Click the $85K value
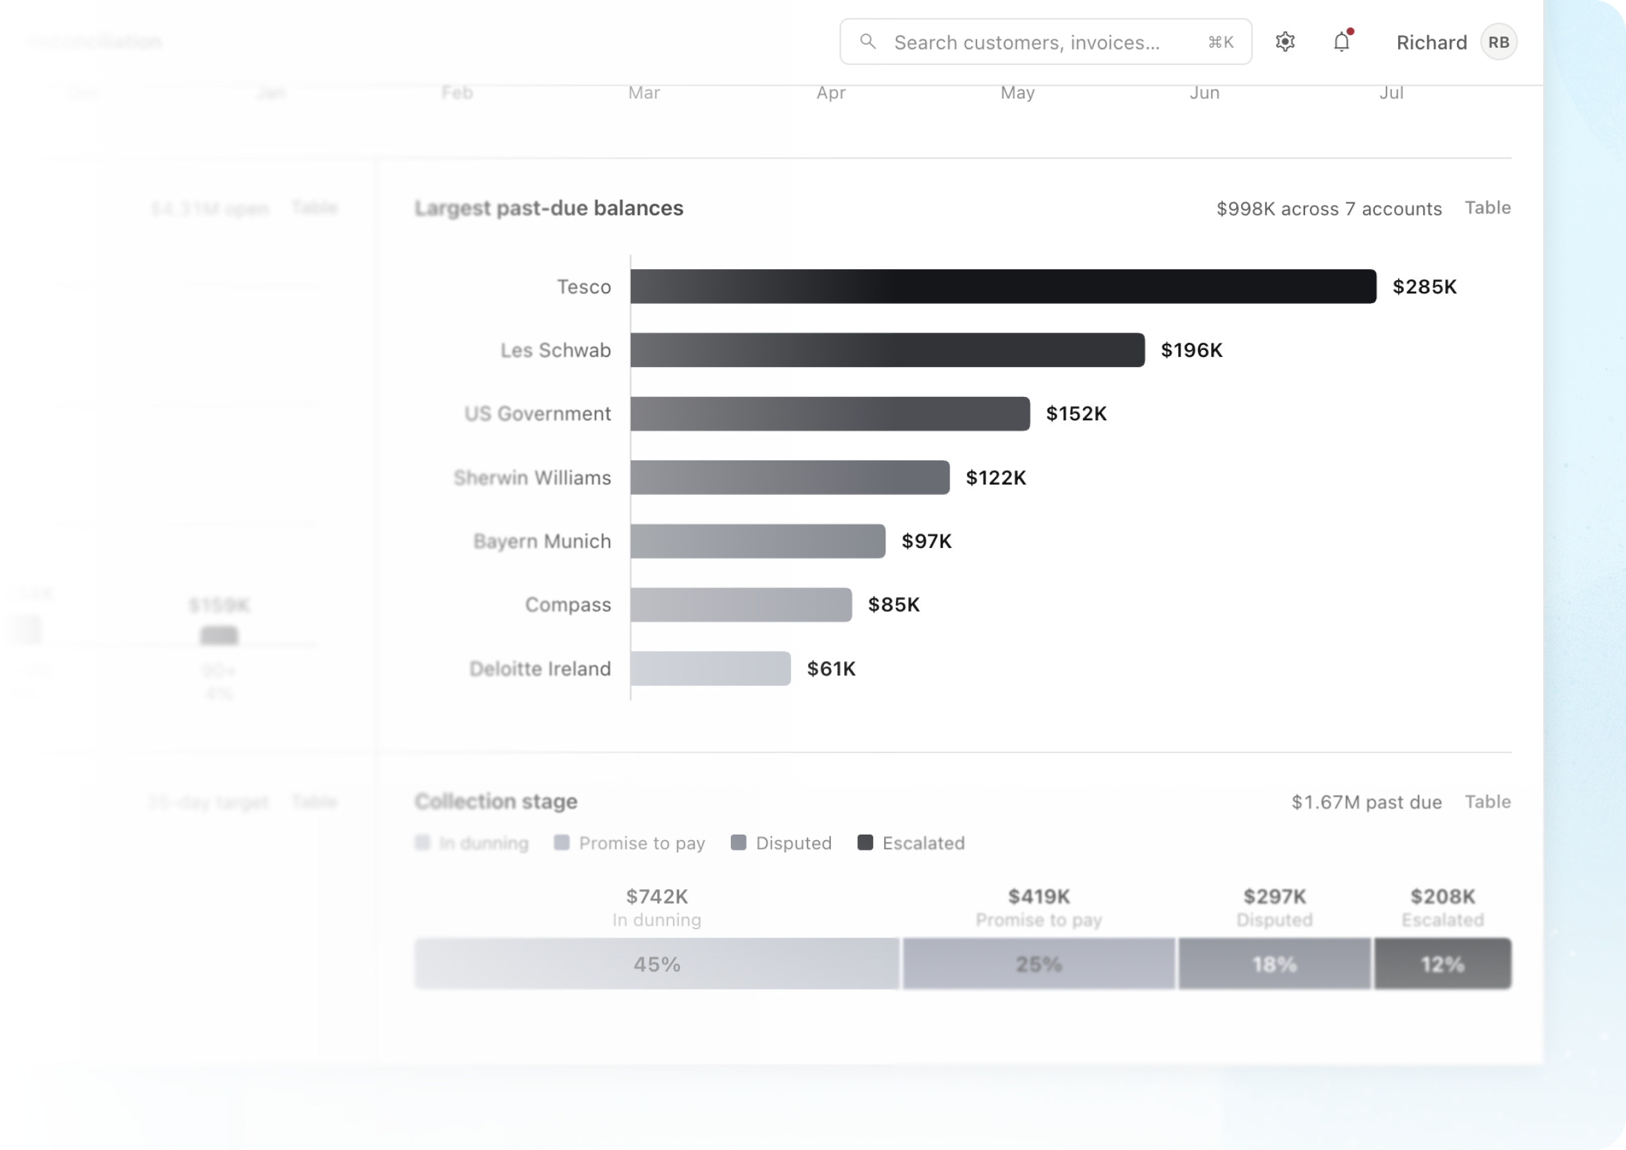Image resolution: width=1626 pixels, height=1150 pixels. pyautogui.click(x=894, y=605)
